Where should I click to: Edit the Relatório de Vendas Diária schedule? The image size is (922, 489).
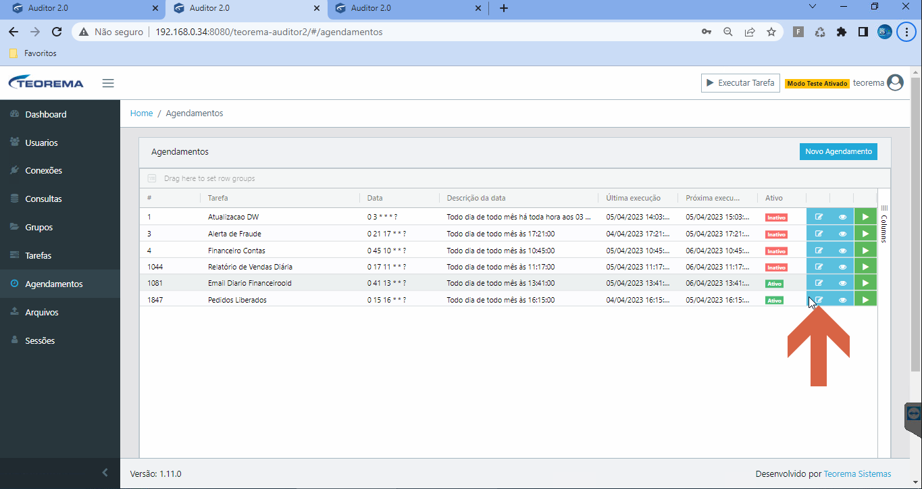coord(819,267)
